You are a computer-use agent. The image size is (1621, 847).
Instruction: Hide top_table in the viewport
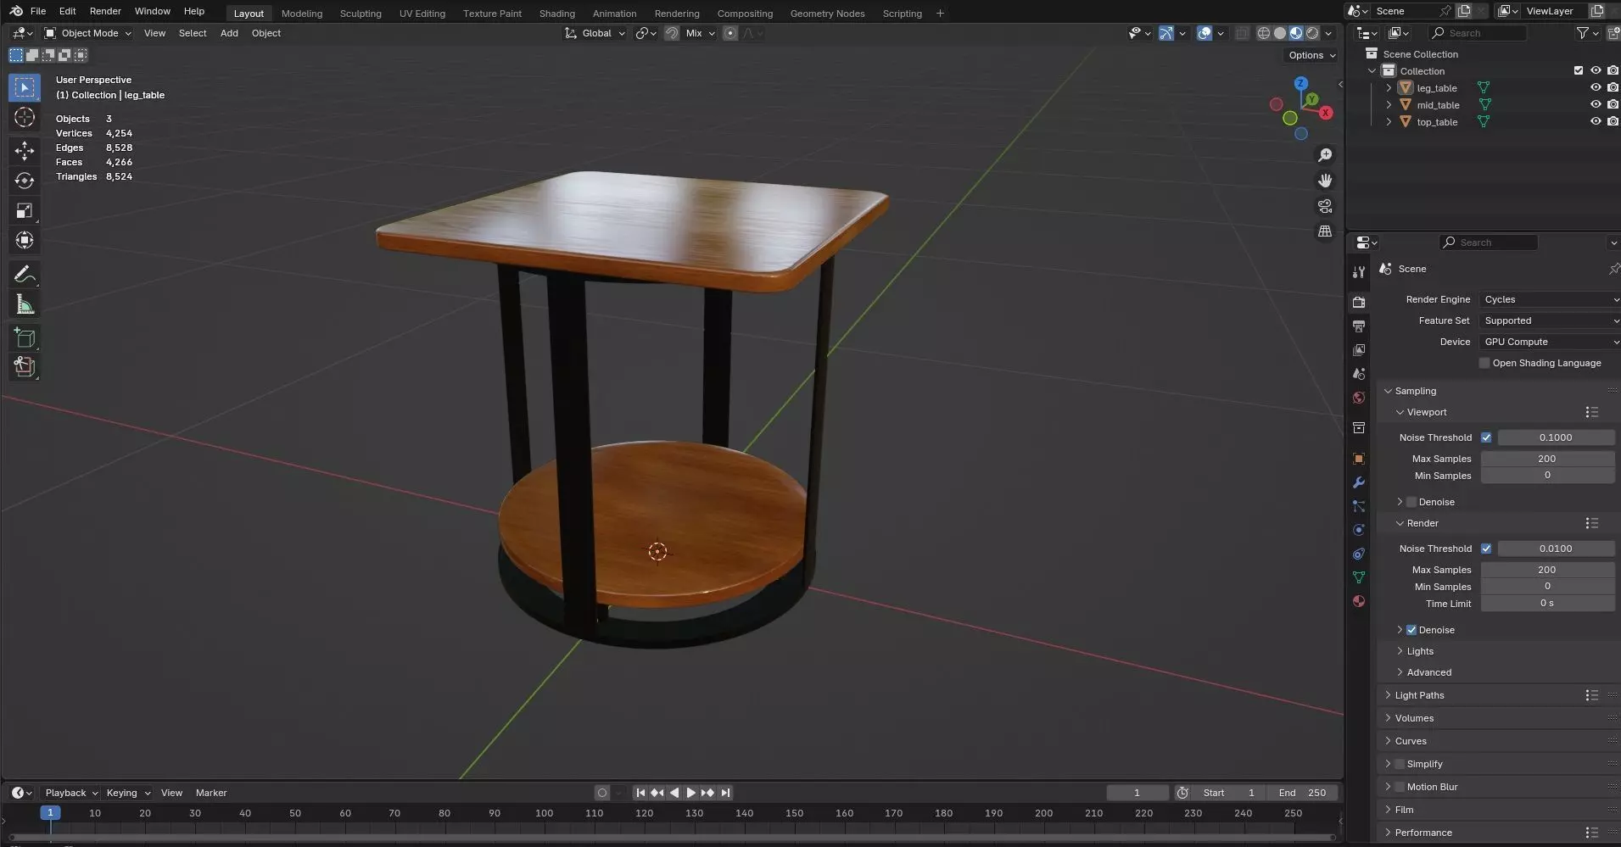tap(1596, 121)
